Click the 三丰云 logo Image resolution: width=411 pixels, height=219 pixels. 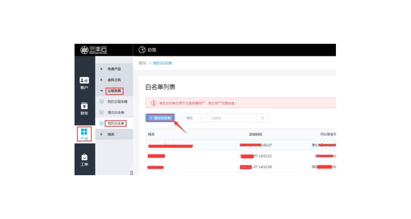tap(94, 50)
